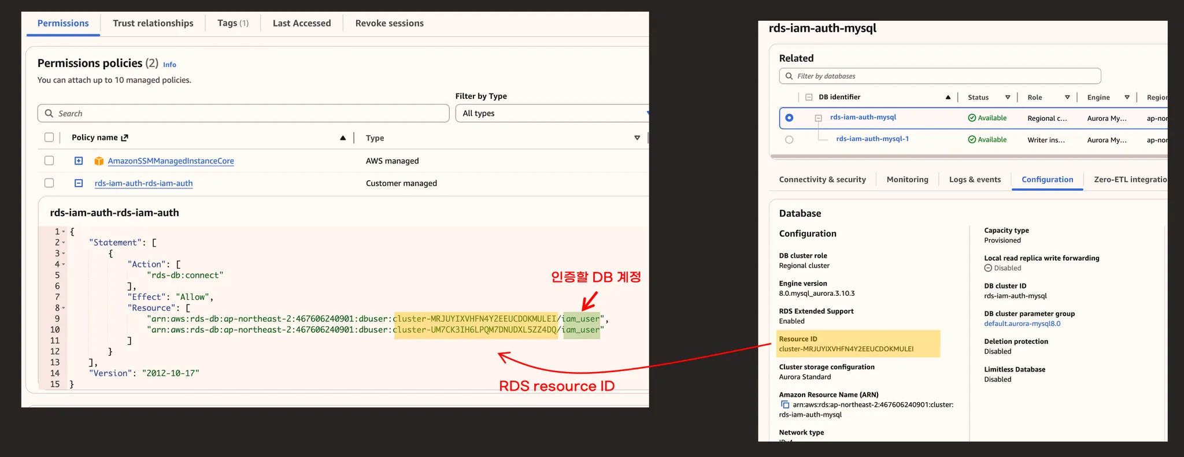Switch to the Monitoring tab

[x=908, y=180]
